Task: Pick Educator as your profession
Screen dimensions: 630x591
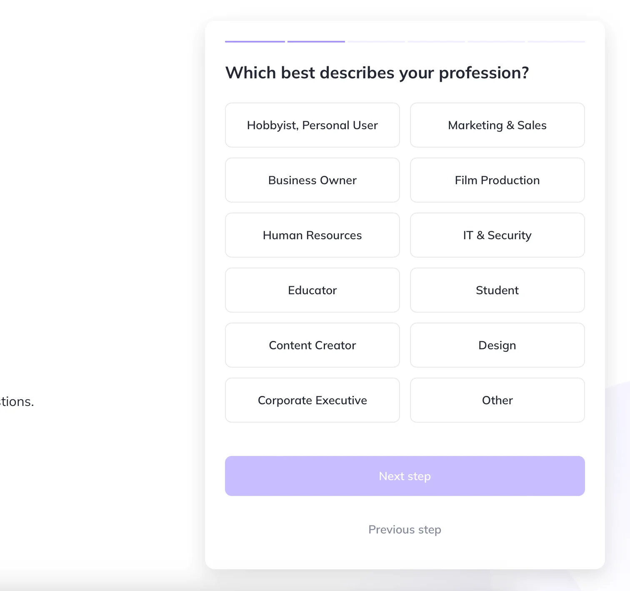Action: pos(312,290)
